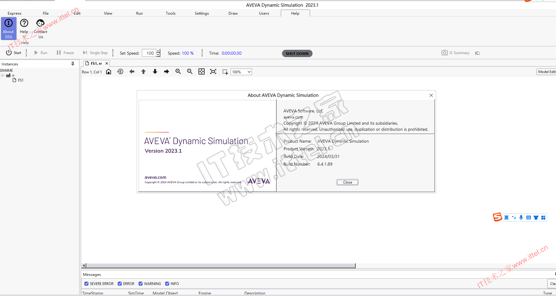Screen dimensions: 556x296
Task: Switch to the FS1, rr tab
Action: 96,63
